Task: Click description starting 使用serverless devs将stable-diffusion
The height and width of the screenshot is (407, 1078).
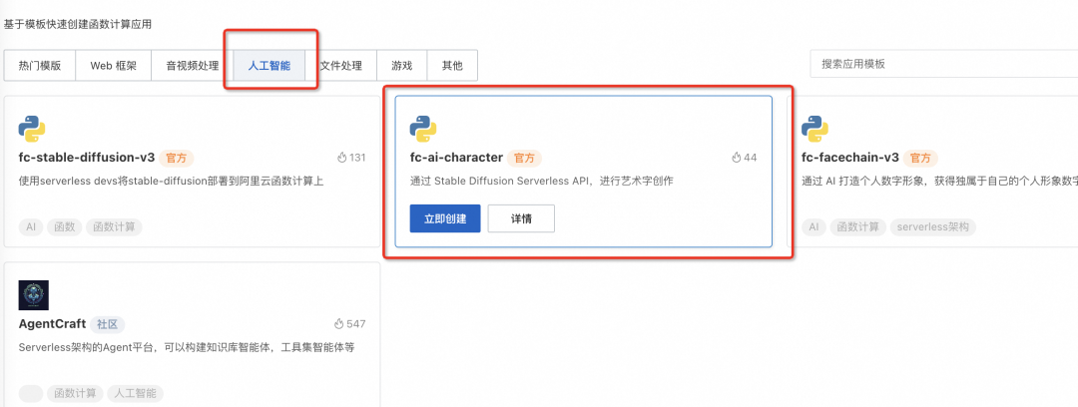Action: pos(171,182)
